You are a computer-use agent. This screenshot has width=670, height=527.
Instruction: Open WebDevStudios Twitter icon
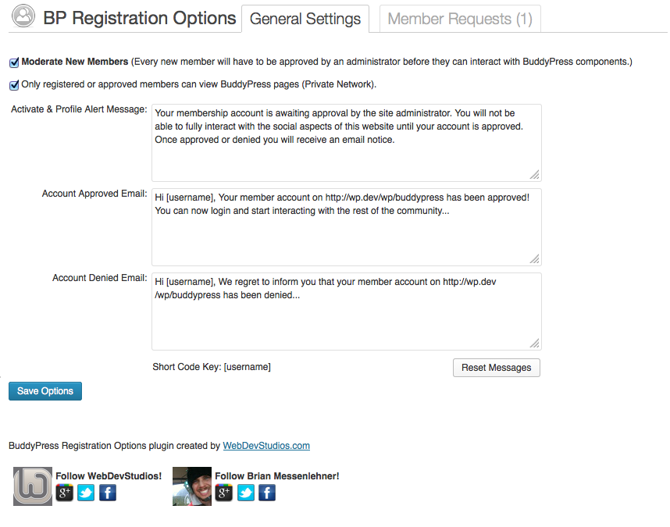tap(86, 493)
